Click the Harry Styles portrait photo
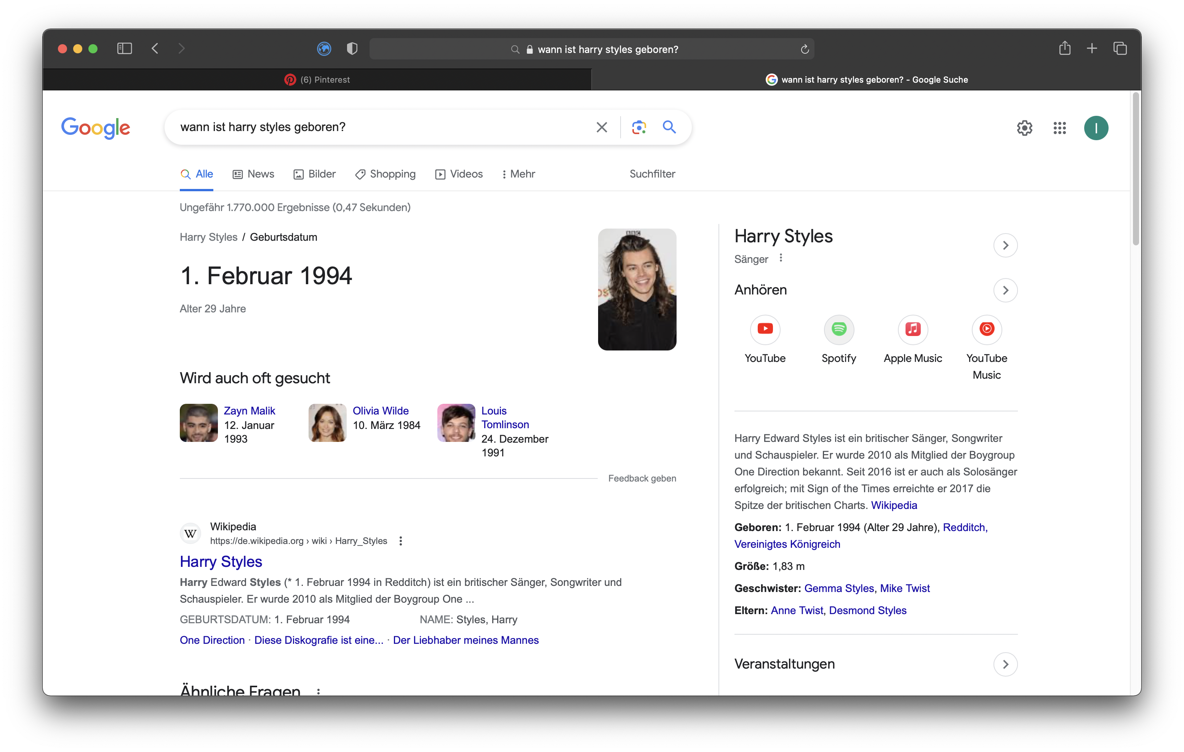Image resolution: width=1184 pixels, height=752 pixels. pyautogui.click(x=637, y=290)
